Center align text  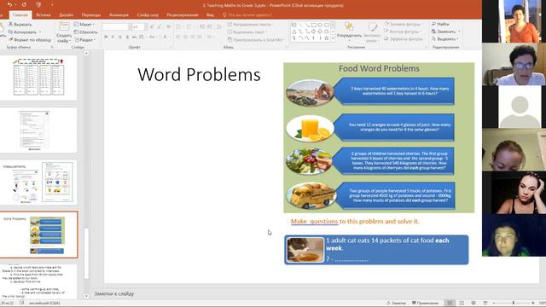click(185, 37)
